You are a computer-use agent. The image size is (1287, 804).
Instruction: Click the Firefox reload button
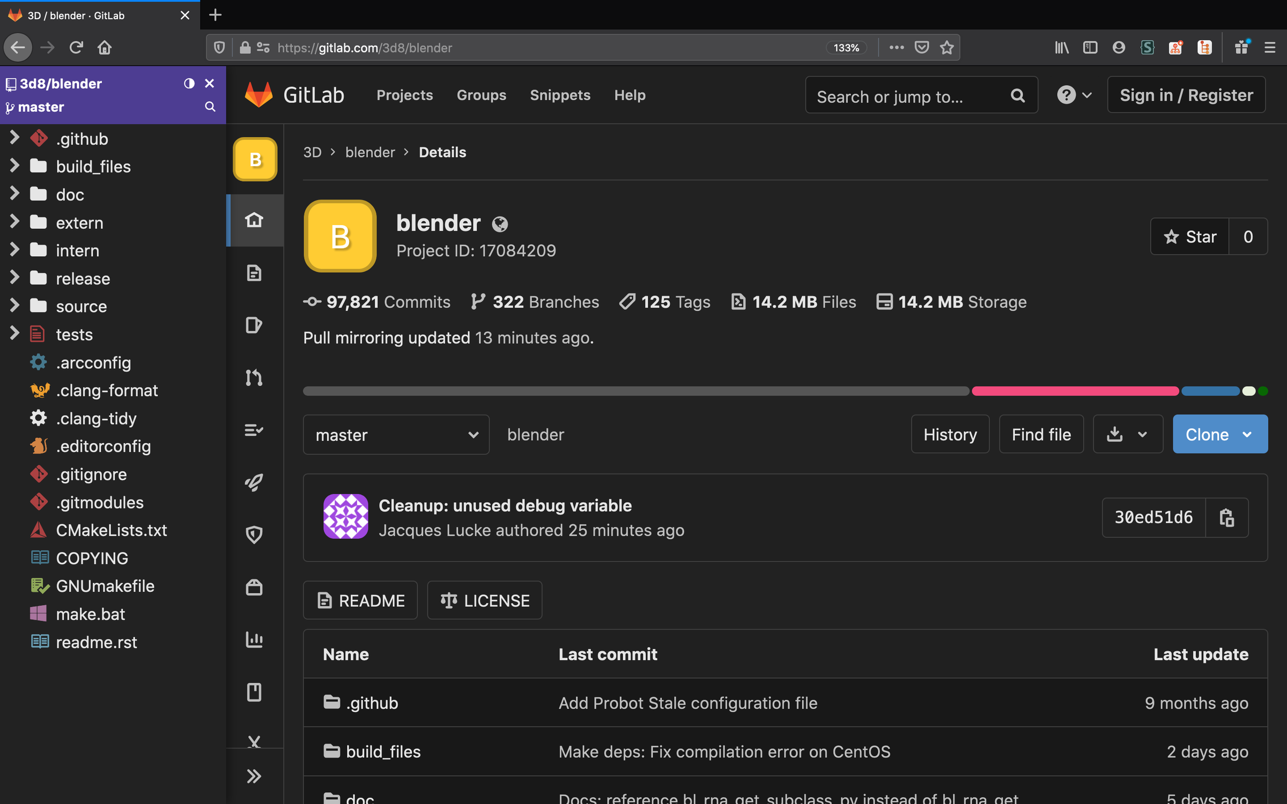pyautogui.click(x=76, y=47)
